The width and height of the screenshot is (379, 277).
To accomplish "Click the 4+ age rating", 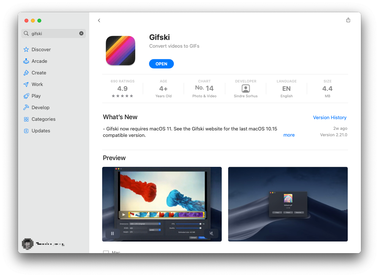I will 163,89.
